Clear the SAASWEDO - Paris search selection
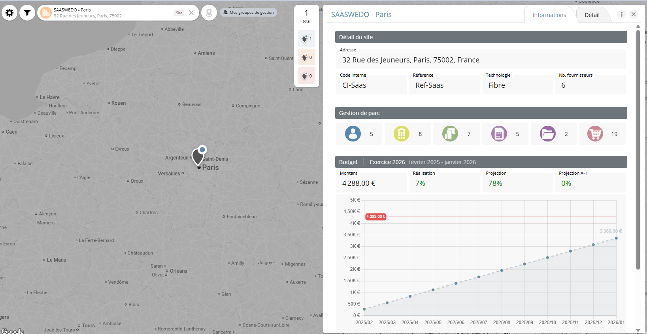 (191, 13)
